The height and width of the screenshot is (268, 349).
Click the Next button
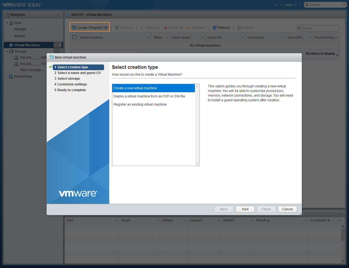(245, 209)
